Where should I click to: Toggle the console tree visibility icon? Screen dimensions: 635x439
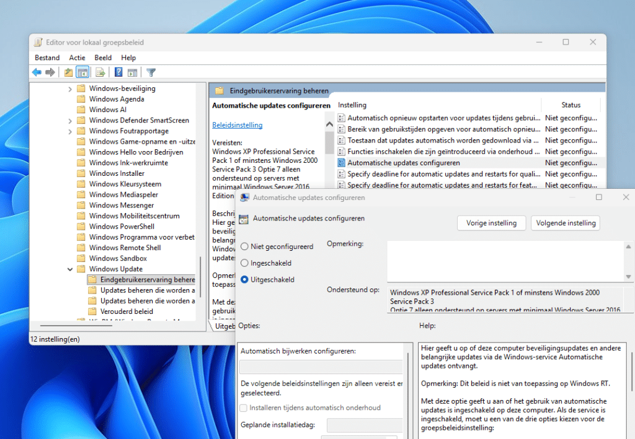point(82,72)
